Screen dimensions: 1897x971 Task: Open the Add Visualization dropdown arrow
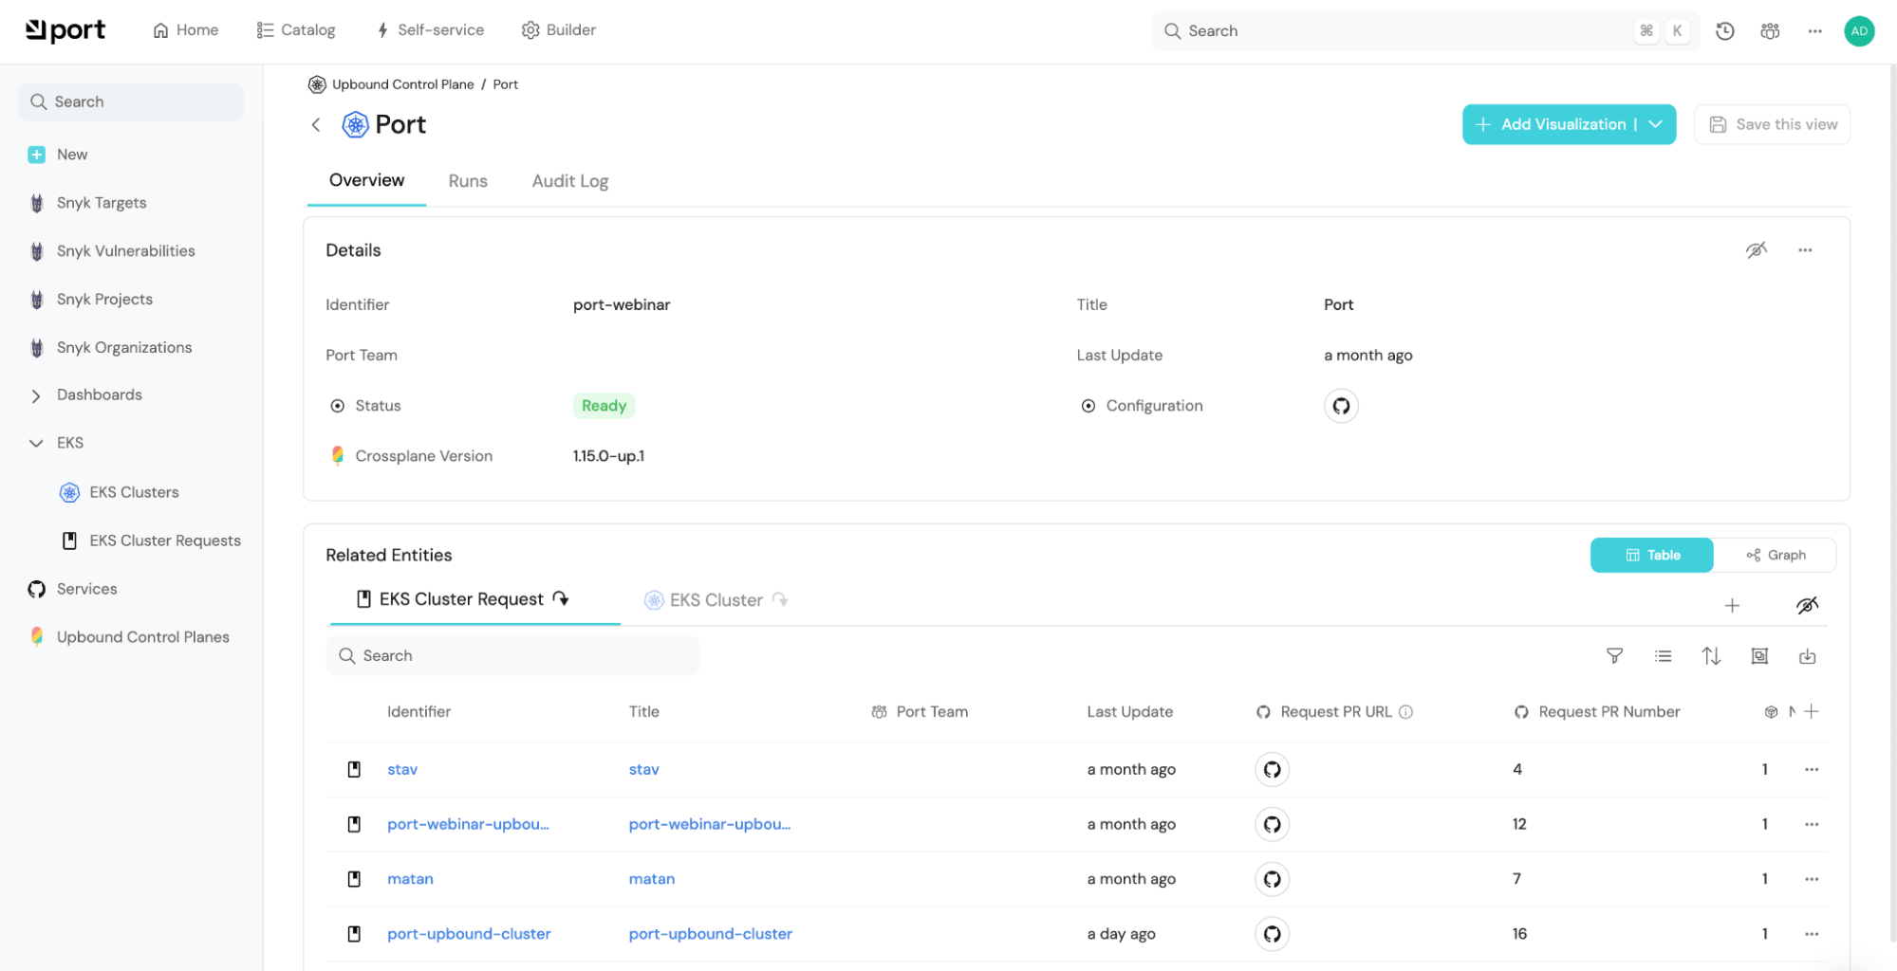1656,124
